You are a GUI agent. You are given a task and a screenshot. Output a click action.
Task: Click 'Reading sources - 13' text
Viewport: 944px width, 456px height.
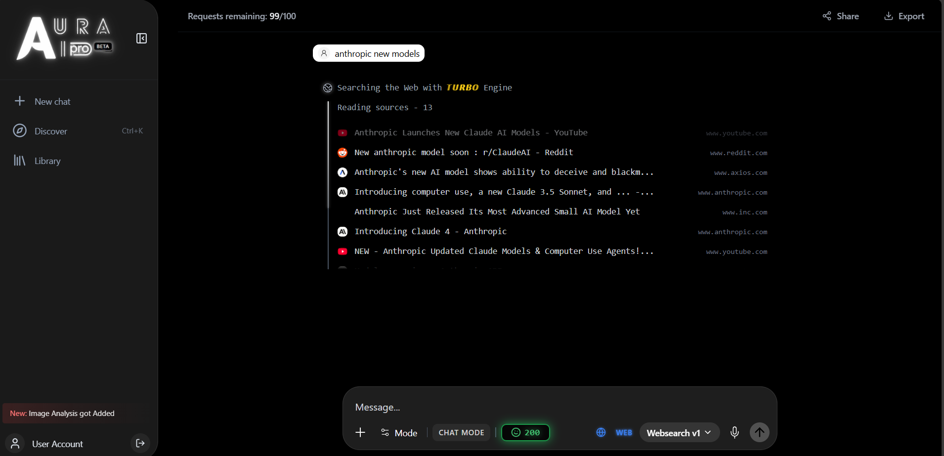(385, 107)
